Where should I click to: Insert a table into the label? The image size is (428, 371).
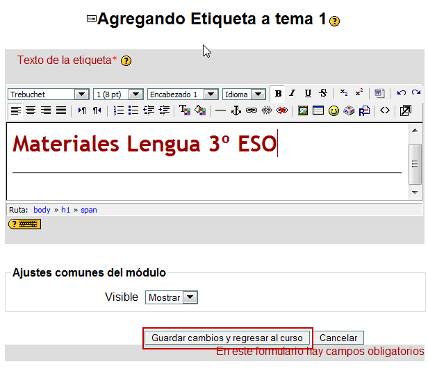coord(318,110)
